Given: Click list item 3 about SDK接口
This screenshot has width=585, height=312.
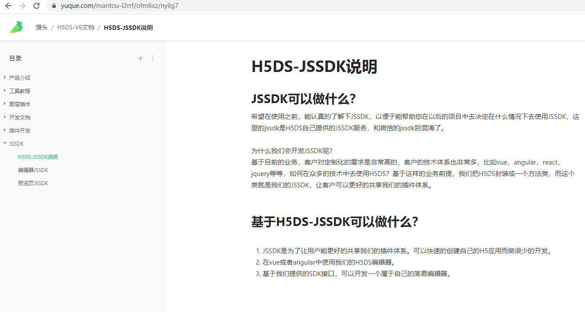Looking at the screenshot, I should pyautogui.click(x=354, y=274).
